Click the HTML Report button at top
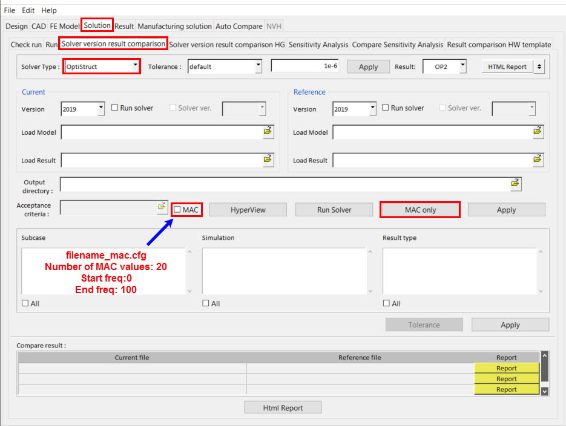566x426 pixels. point(507,66)
